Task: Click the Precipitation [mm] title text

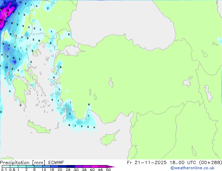Action: pos(23,163)
